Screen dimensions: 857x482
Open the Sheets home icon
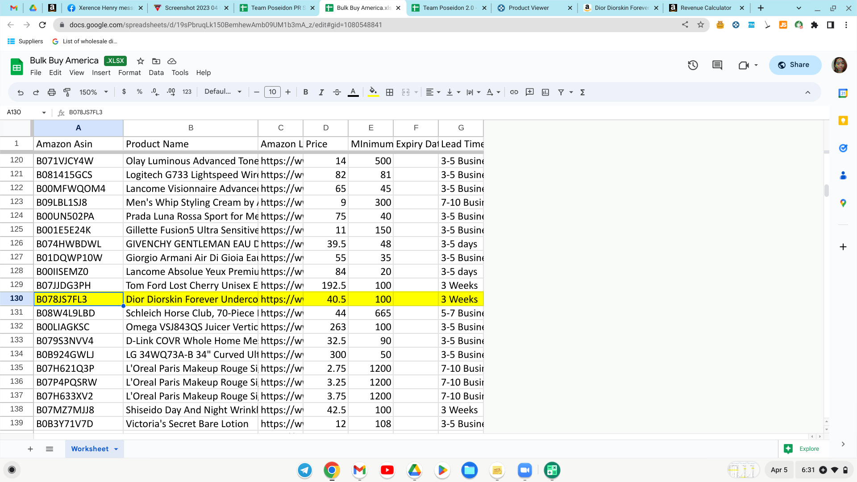(17, 67)
